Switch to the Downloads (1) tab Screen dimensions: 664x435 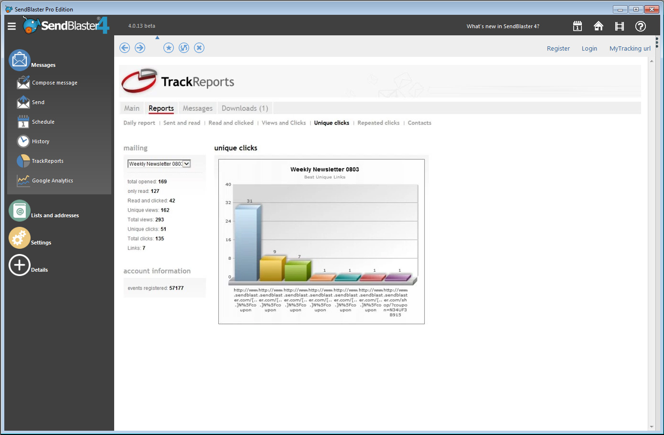point(245,108)
